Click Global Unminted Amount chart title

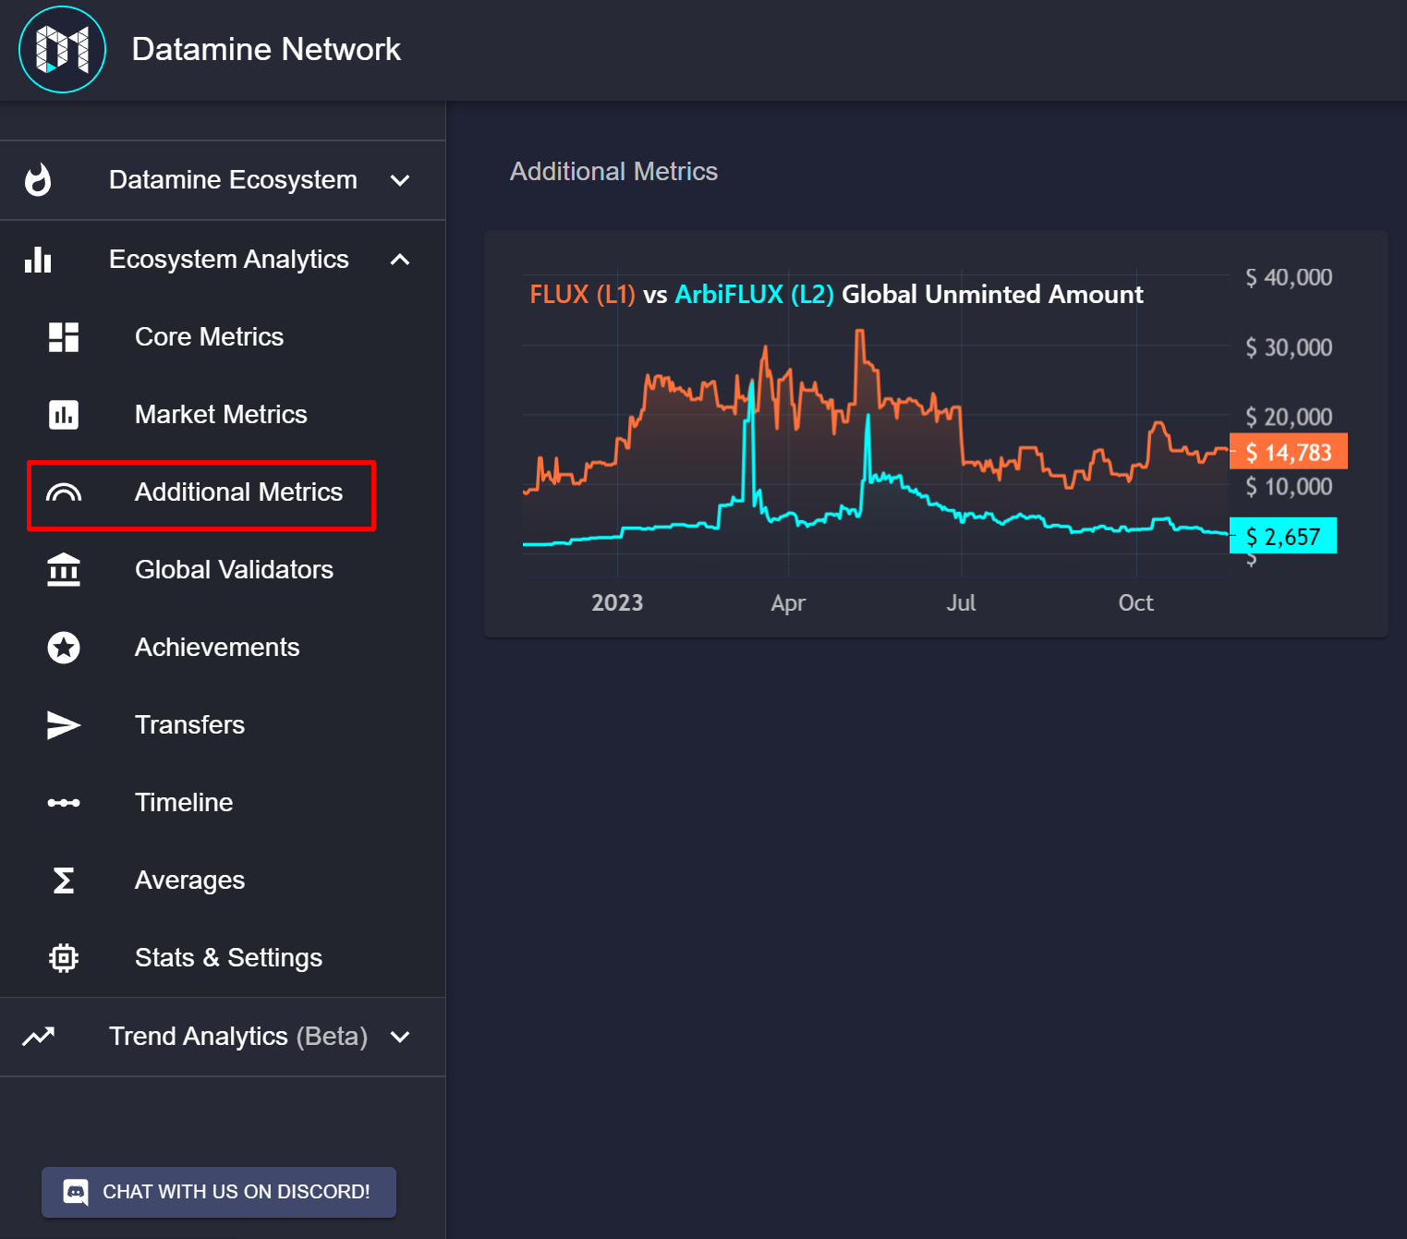[x=992, y=295]
